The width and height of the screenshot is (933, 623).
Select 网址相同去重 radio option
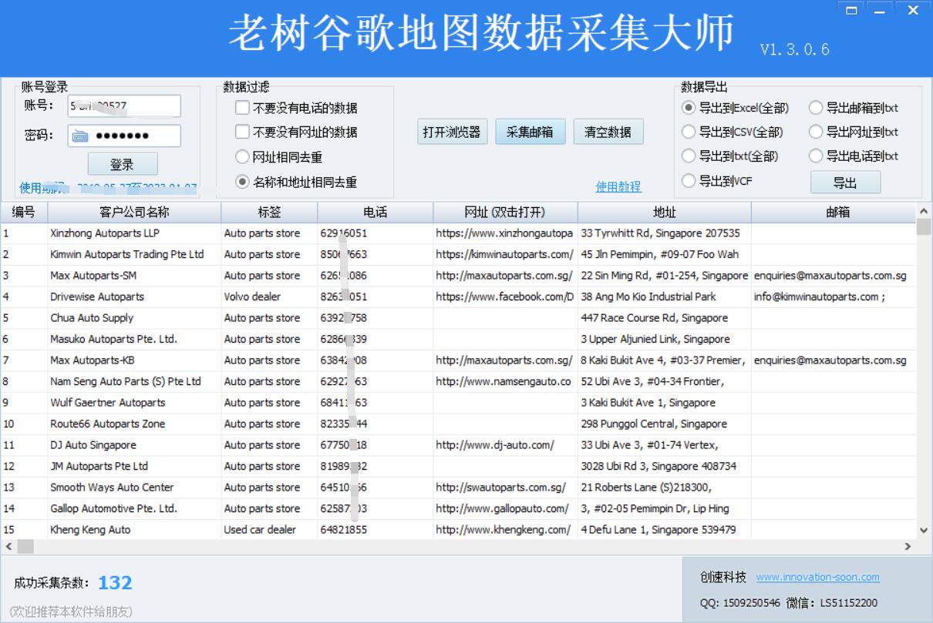242,157
